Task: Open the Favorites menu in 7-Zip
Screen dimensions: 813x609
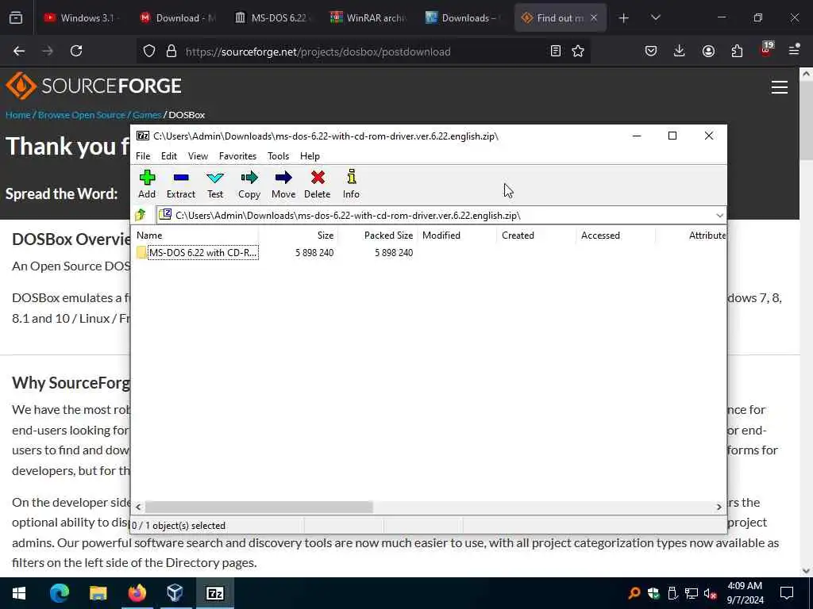Action: point(237,156)
